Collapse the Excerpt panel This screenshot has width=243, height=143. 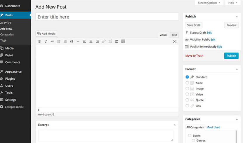(175, 125)
